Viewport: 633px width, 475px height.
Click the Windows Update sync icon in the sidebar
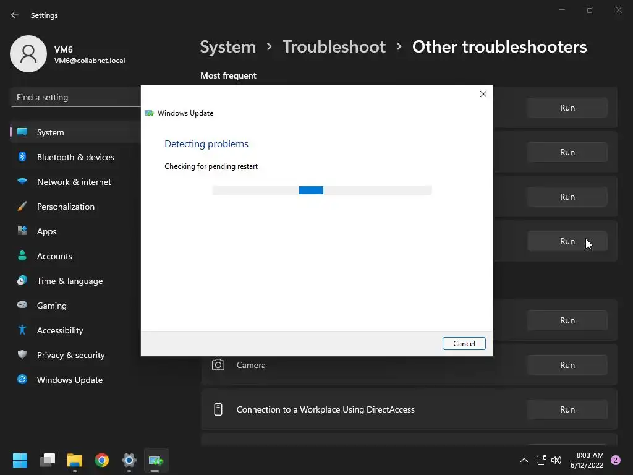(x=22, y=379)
